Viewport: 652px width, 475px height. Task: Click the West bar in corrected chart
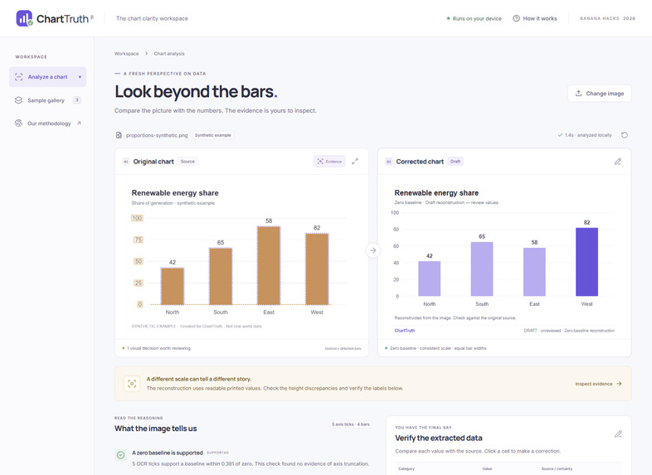tap(586, 262)
